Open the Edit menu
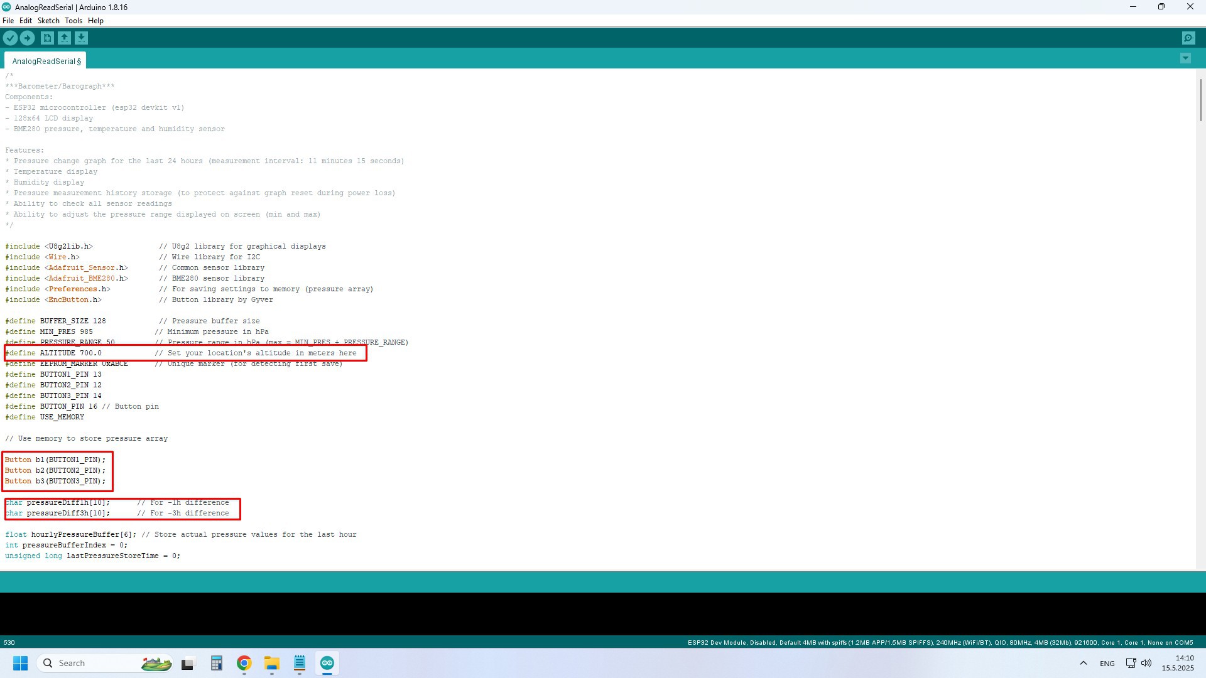Screen dimensions: 1206x678 click(26, 21)
